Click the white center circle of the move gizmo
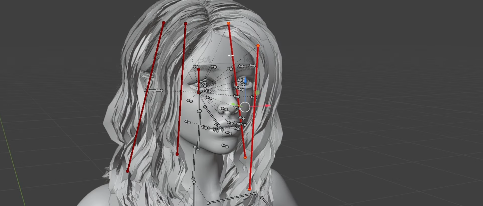The image size is (483, 206). [x=245, y=107]
